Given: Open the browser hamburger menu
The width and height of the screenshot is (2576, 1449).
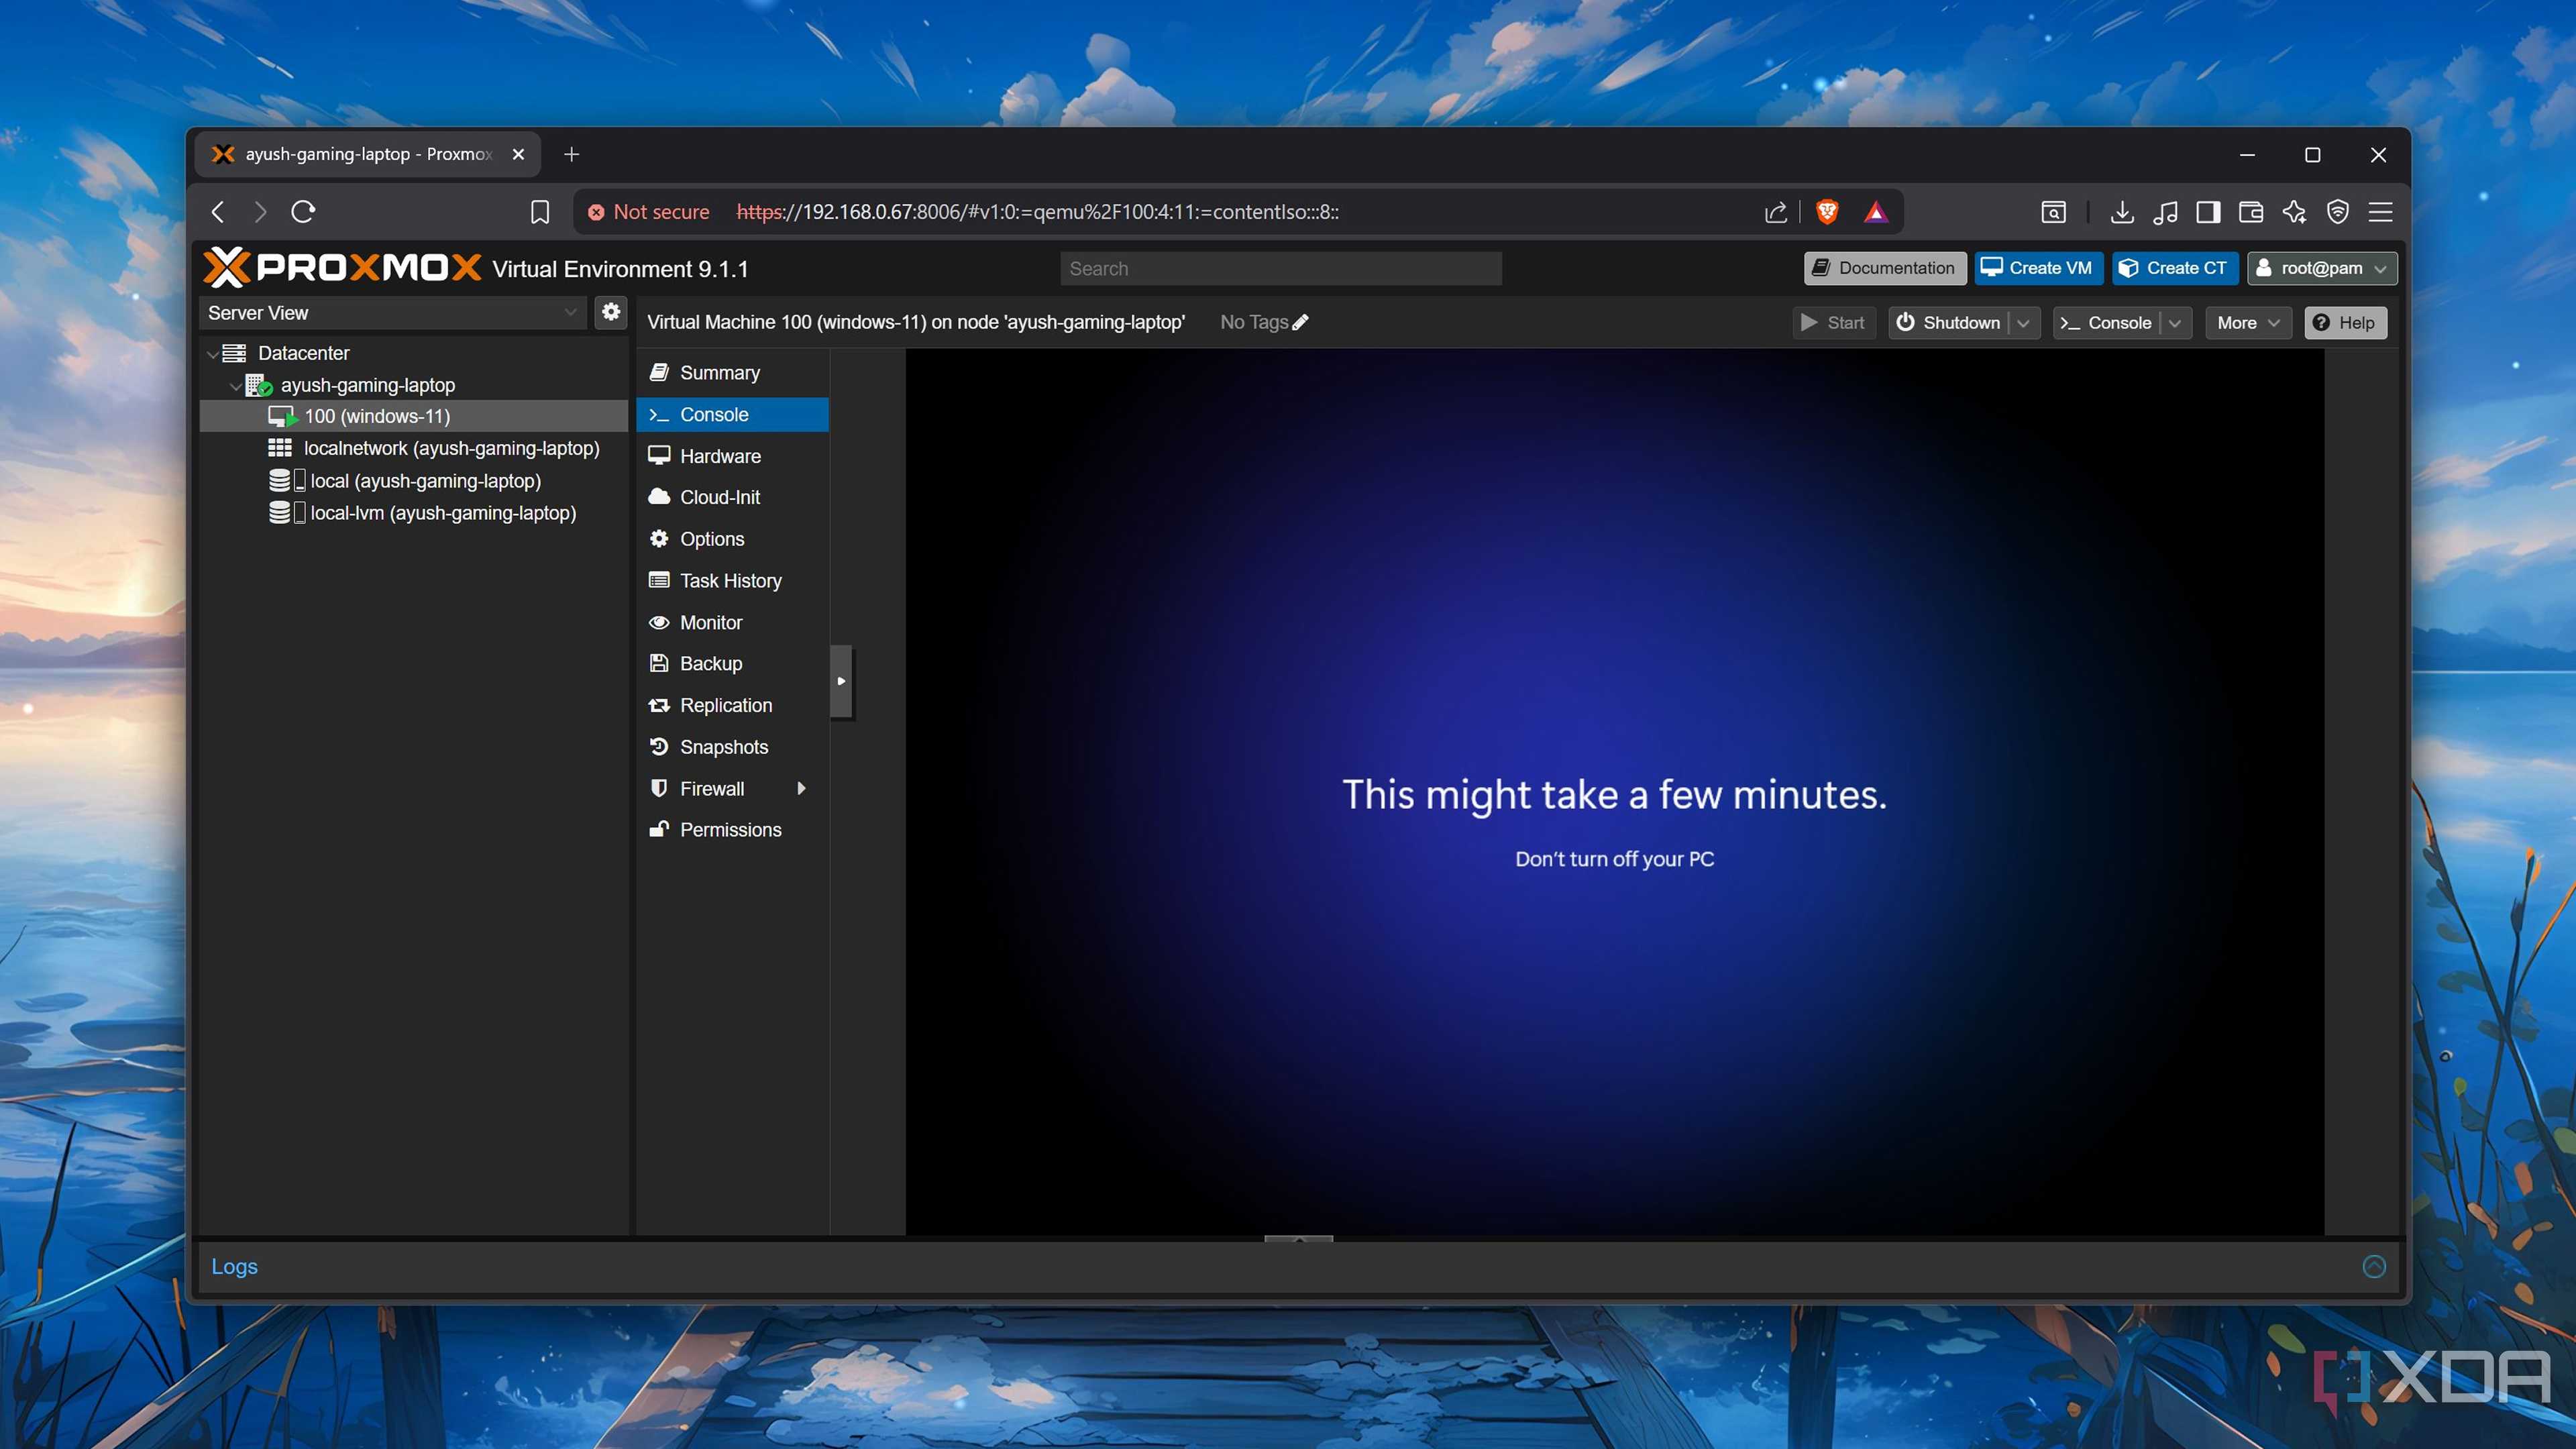Looking at the screenshot, I should click(x=2381, y=212).
